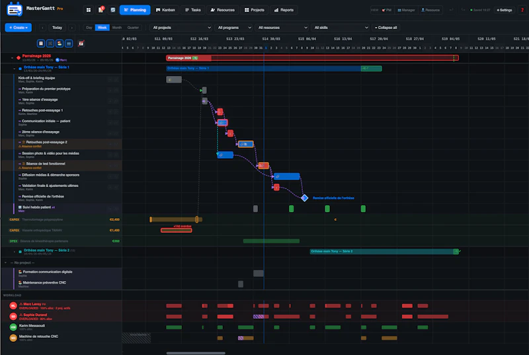Click the Remise officielle milestone diamond in Gantt
529x355 pixels.
pyautogui.click(x=304, y=198)
